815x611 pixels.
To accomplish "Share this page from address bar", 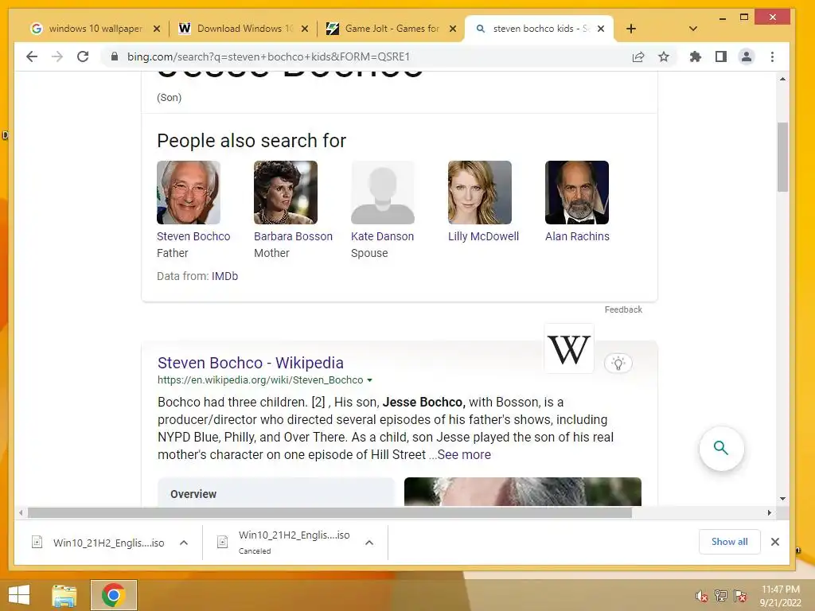I will click(x=638, y=56).
